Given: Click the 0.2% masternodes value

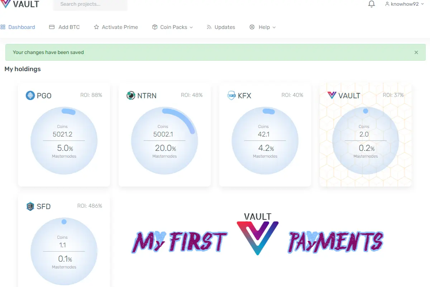Looking at the screenshot, I should click(x=367, y=148).
